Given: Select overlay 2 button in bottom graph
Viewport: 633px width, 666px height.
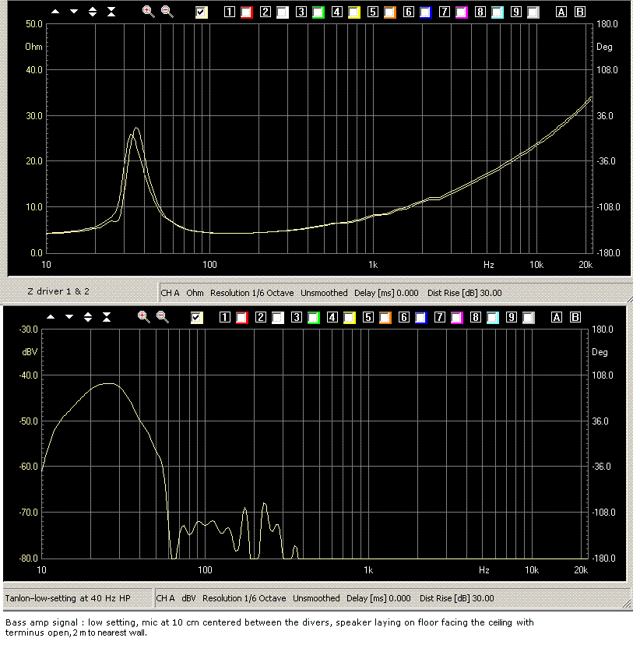Looking at the screenshot, I should coord(261,317).
